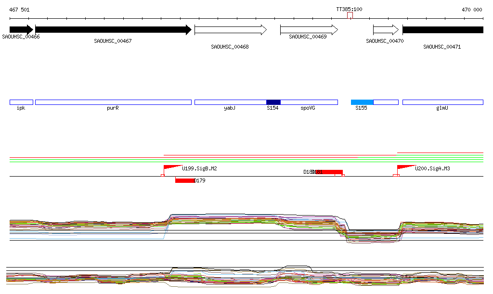Click the U200.SigA.M3 red promoter flag
Image resolution: width=493 pixels, height=294 pixels.
tap(405, 168)
